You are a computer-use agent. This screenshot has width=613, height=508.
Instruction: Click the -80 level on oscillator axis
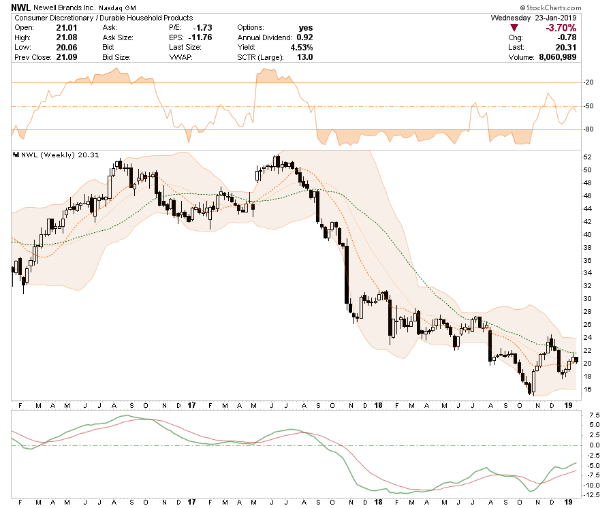[588, 129]
